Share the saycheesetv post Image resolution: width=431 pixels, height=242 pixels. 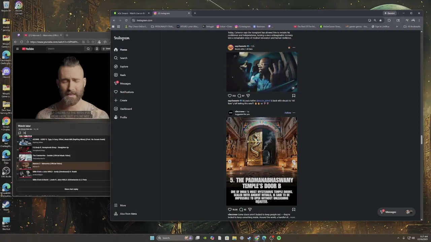(x=248, y=96)
